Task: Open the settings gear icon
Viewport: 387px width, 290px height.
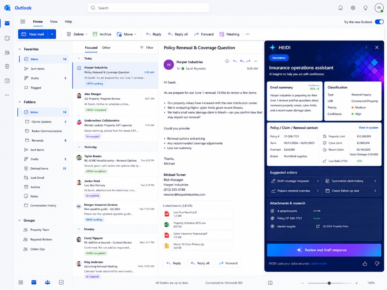Action: pyautogui.click(x=353, y=8)
